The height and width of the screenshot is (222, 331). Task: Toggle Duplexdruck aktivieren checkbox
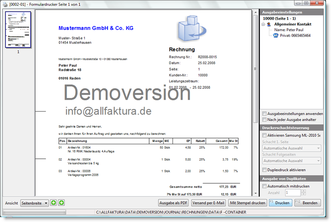pos(264,170)
